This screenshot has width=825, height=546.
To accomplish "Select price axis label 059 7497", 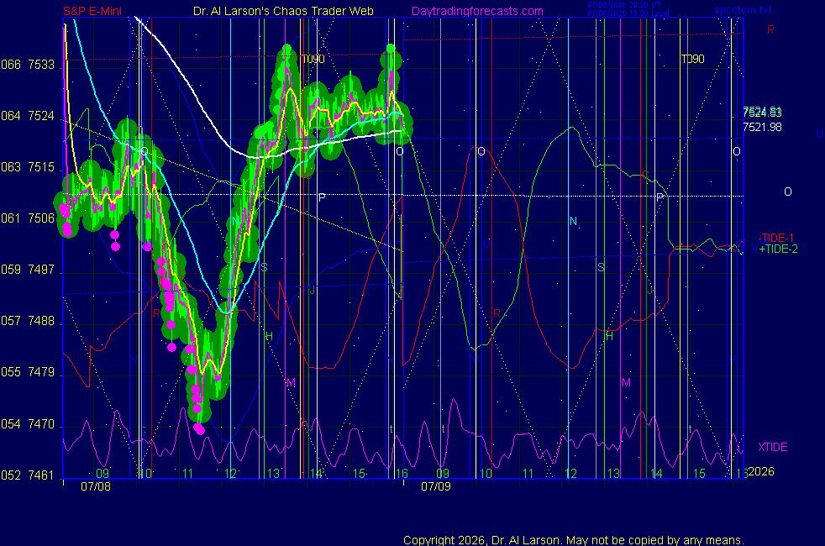I will 28,270.
